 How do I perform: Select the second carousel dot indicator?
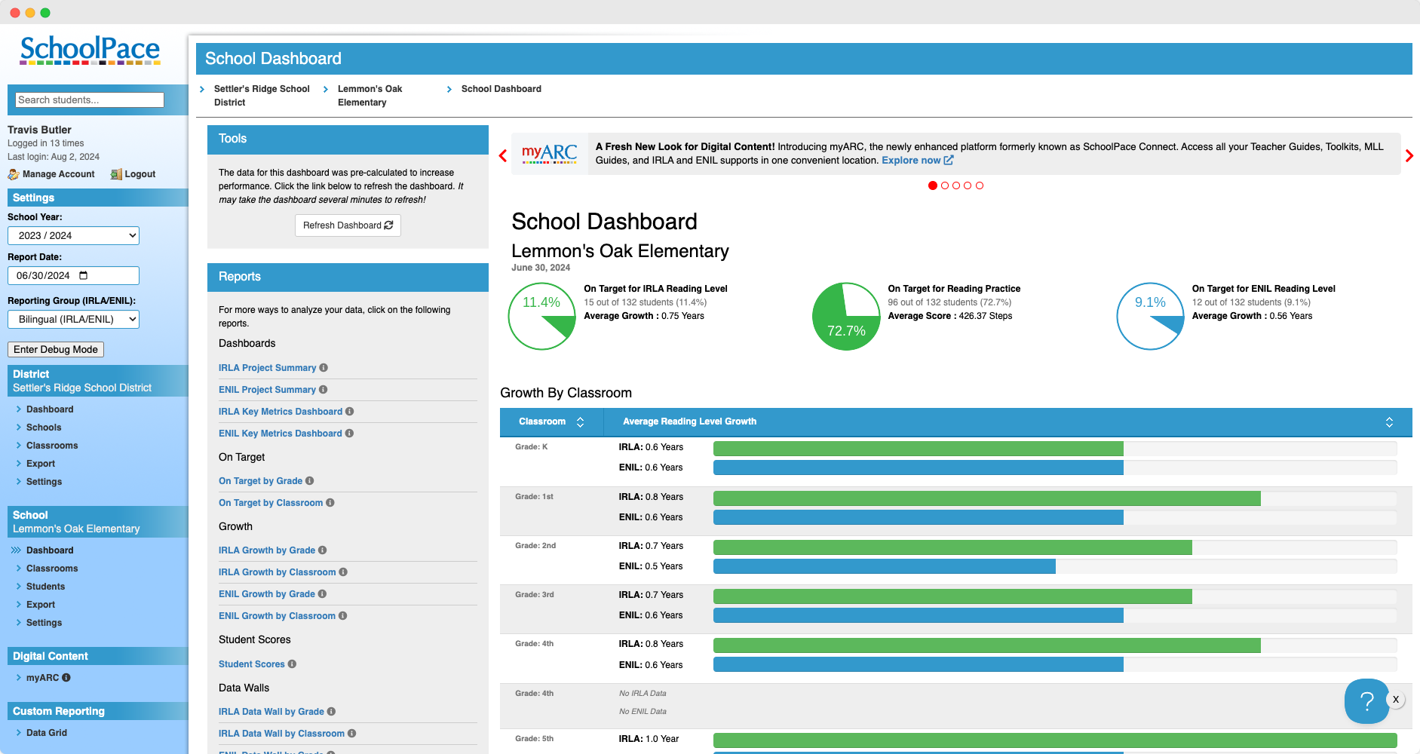point(945,185)
